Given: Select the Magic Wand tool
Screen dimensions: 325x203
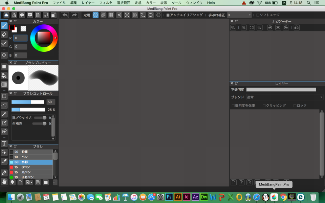Looking at the screenshot, I should [x=4, y=114].
